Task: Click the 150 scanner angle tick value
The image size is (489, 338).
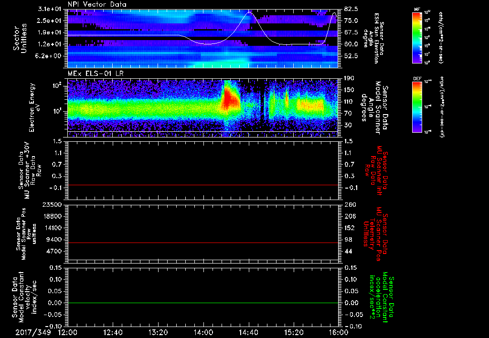Action: coord(350,90)
